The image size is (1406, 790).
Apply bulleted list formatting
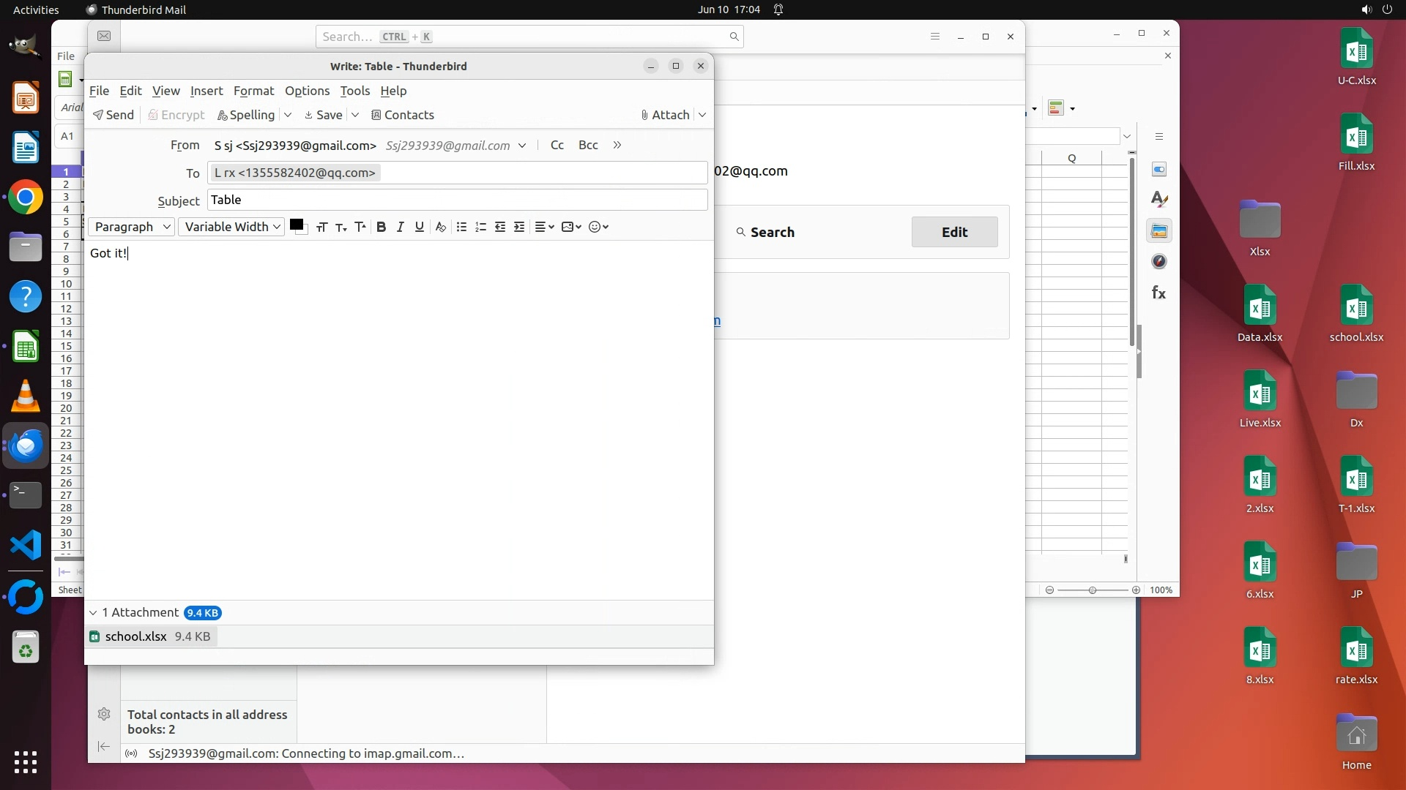point(461,227)
